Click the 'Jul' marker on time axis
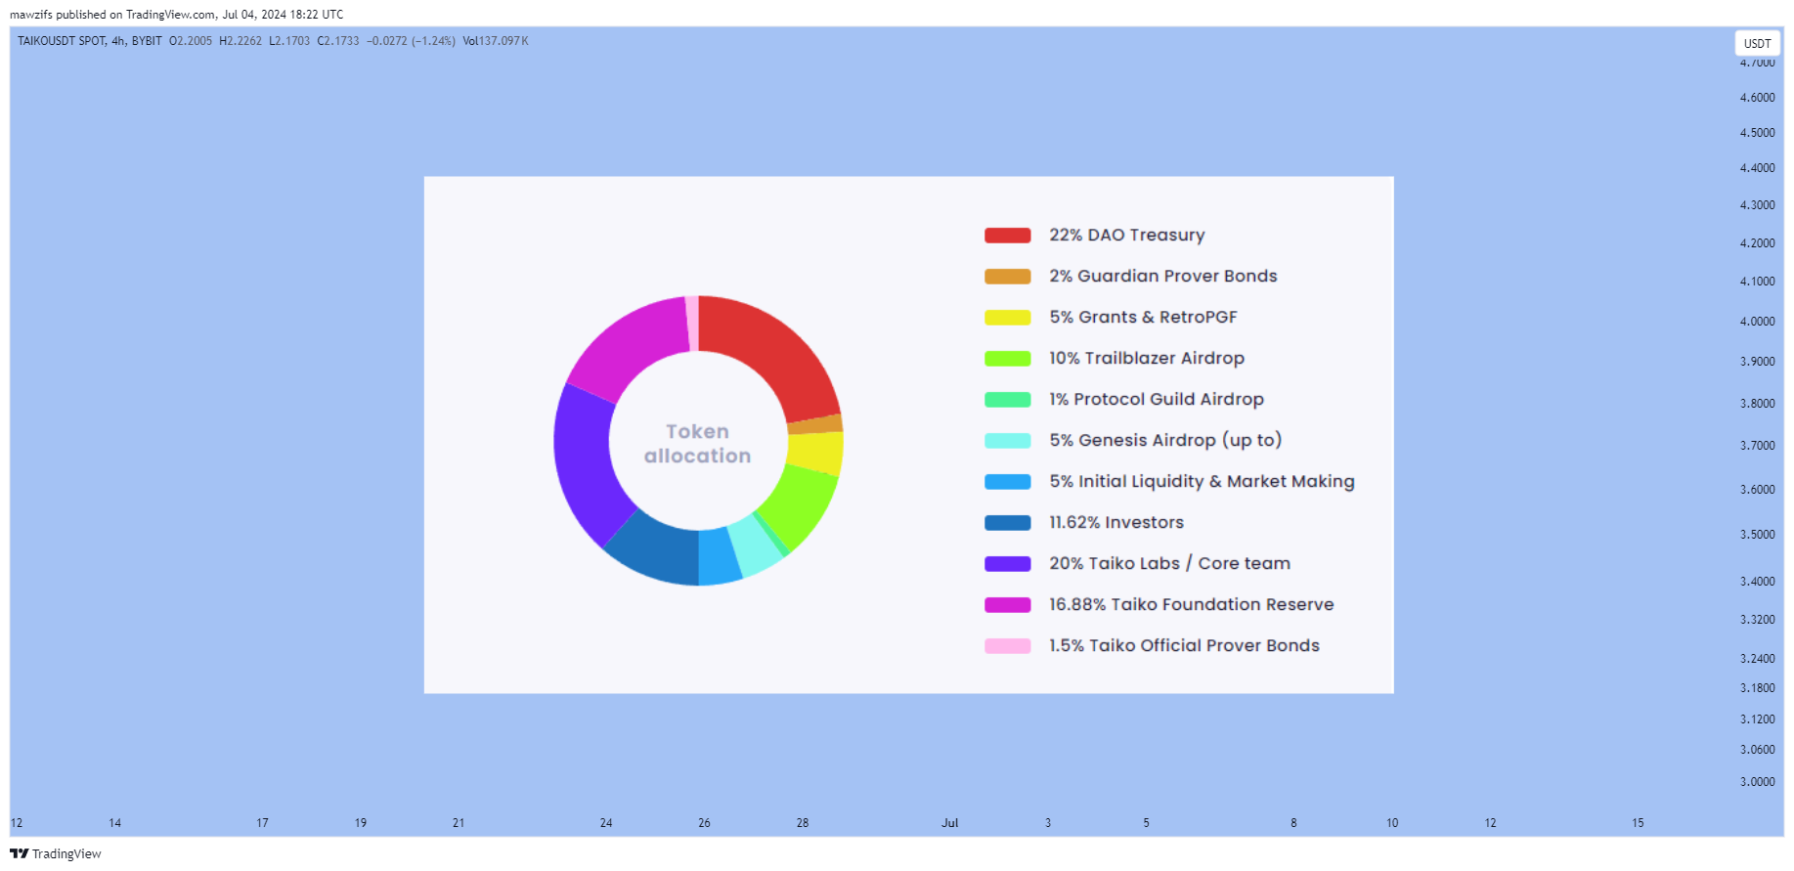 pos(949,823)
